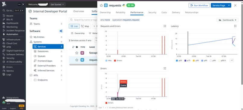The height and width of the screenshot is (110, 243).
Task: Star the fastapi service row
Action: (77, 53)
